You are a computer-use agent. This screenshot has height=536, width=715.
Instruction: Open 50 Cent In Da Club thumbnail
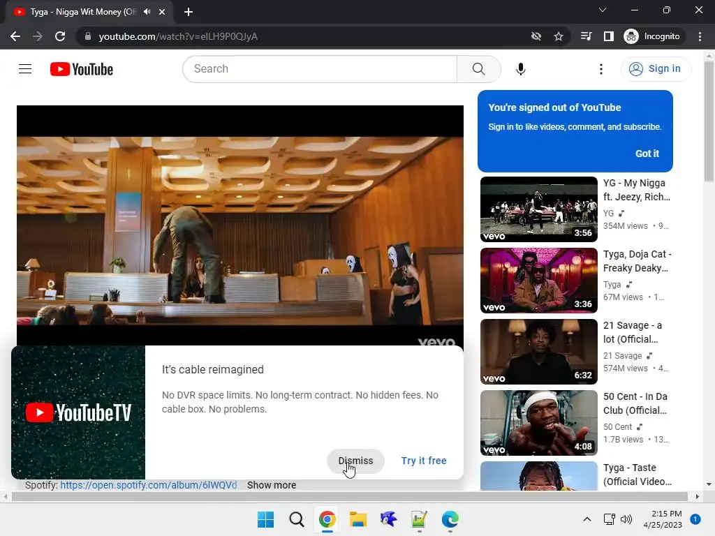[x=538, y=422]
